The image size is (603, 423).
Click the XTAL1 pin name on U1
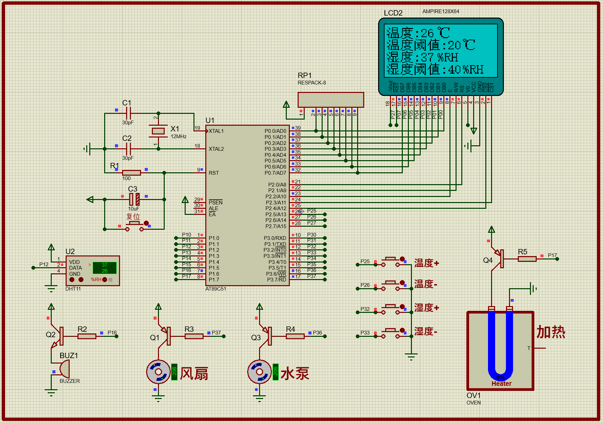[x=216, y=131]
